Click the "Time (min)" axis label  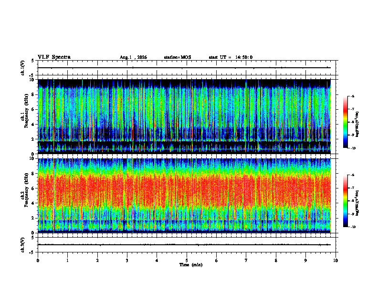(191, 265)
